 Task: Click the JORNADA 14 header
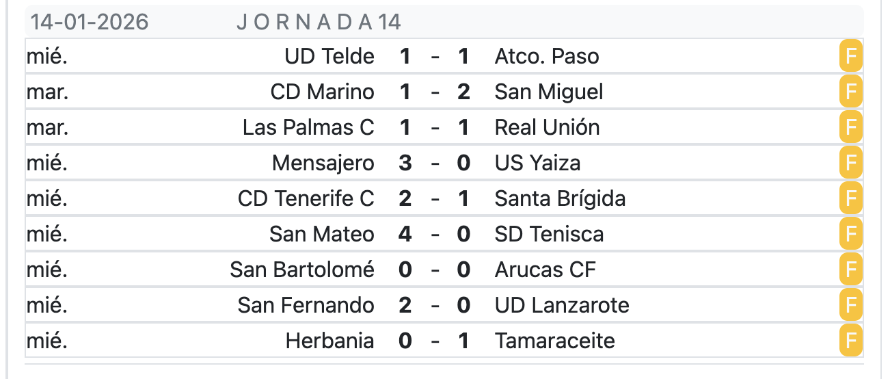tap(319, 23)
